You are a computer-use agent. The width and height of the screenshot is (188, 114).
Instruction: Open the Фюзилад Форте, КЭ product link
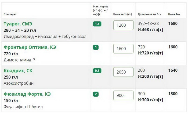(x=27, y=94)
